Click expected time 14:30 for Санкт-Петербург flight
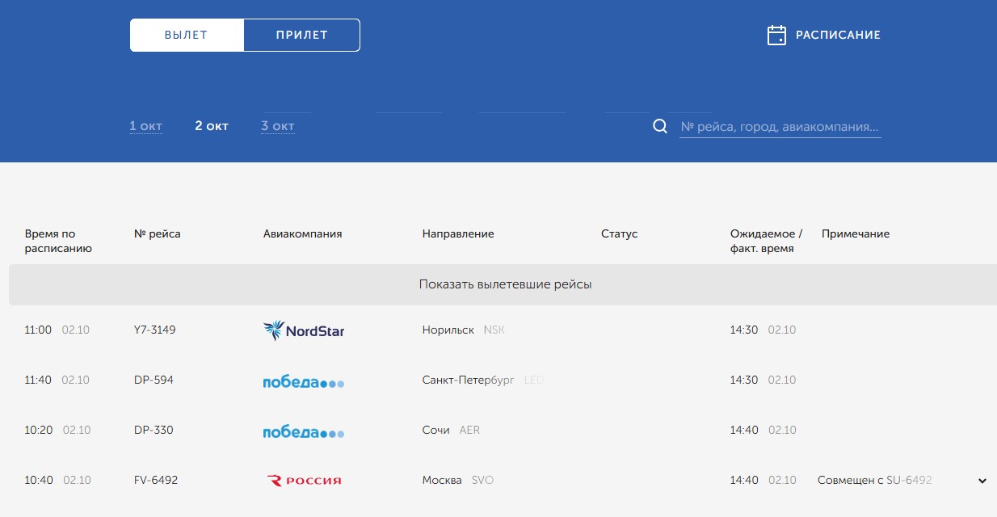The height and width of the screenshot is (517, 997). [744, 380]
